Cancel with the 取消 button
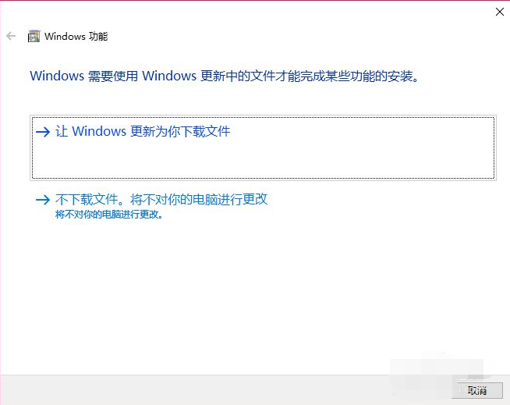 point(476,390)
